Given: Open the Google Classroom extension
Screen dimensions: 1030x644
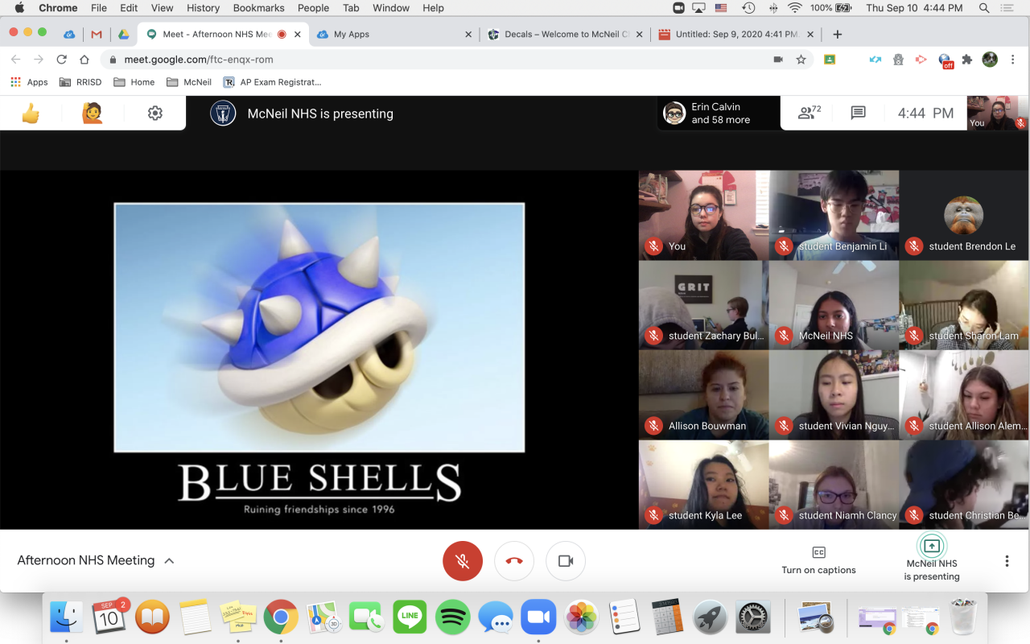Looking at the screenshot, I should pos(830,60).
